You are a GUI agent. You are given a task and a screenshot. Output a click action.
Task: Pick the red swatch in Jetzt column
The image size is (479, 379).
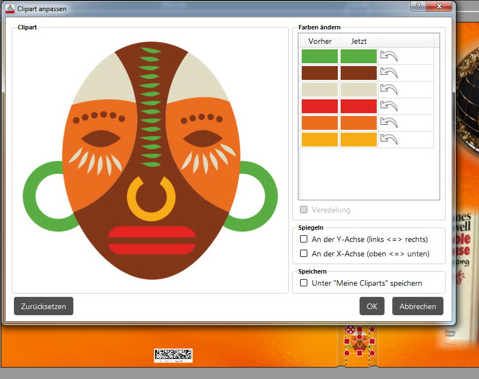coord(358,106)
